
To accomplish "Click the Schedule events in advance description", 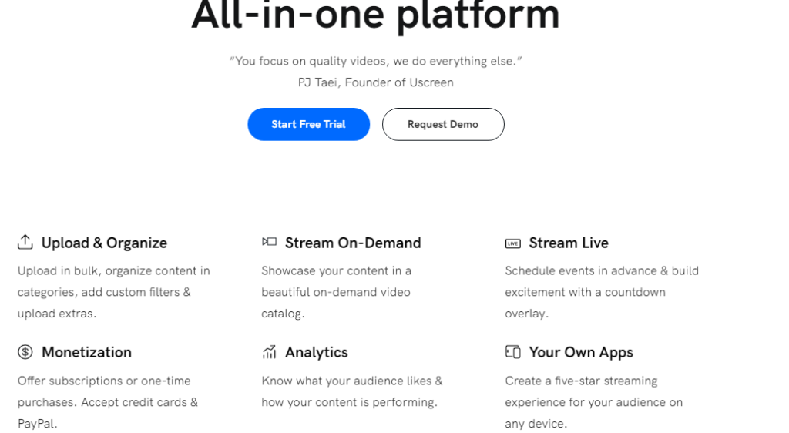I will (x=601, y=292).
